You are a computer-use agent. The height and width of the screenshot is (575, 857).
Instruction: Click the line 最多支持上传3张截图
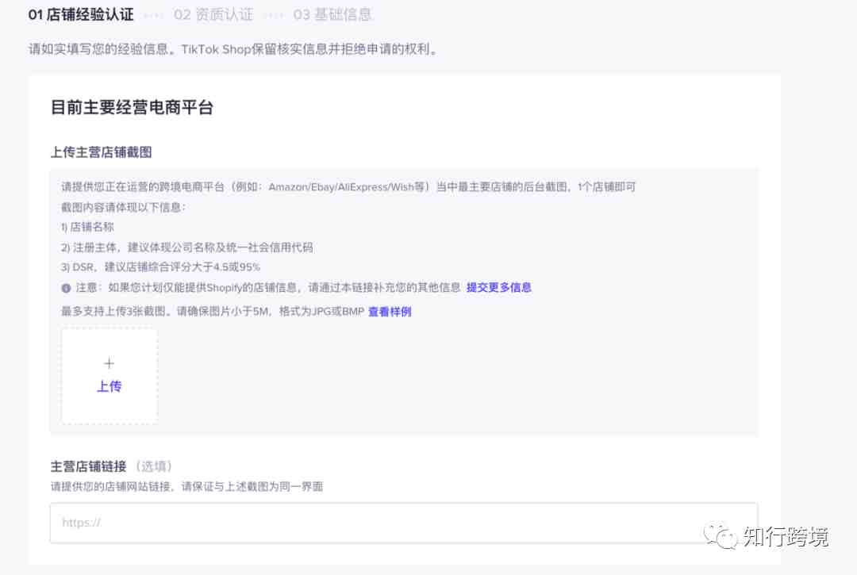(213, 311)
